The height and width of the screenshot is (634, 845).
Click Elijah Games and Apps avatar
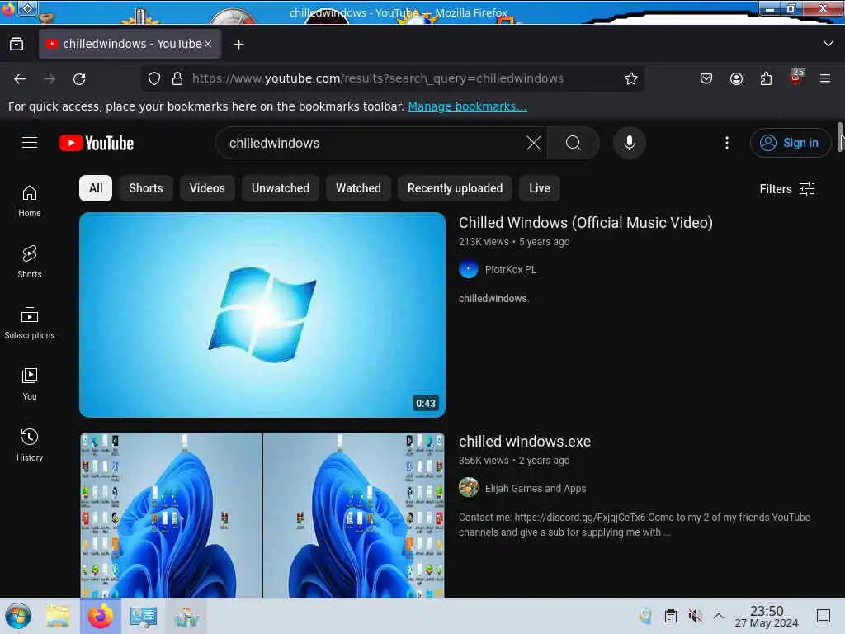pos(469,487)
